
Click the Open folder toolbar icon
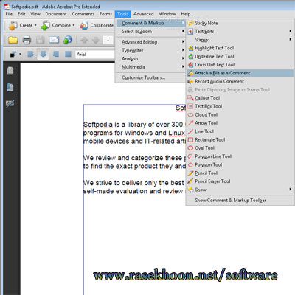(x=13, y=40)
